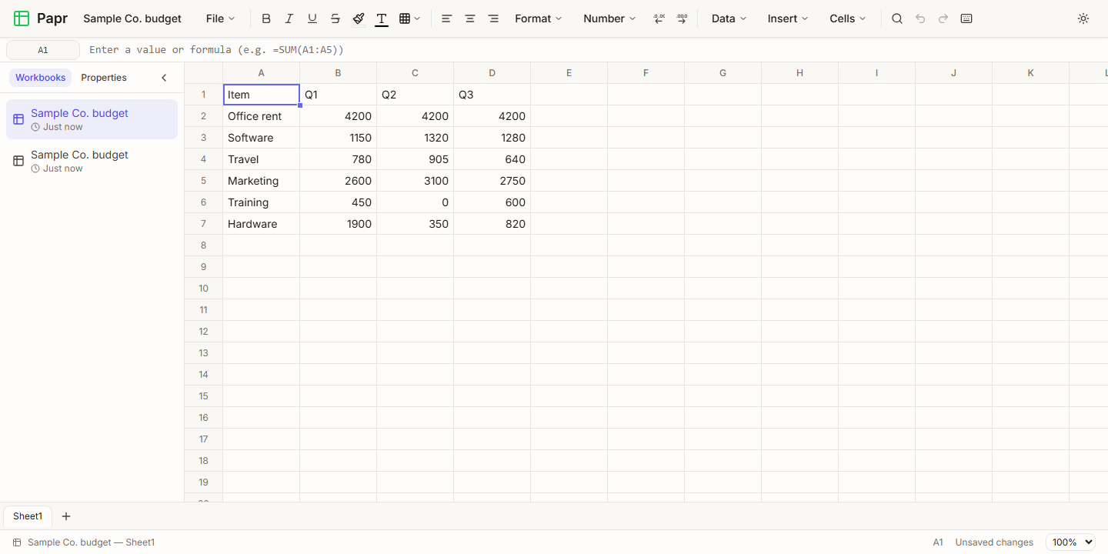Change the zoom level dropdown
The width and height of the screenshot is (1108, 554).
click(x=1070, y=542)
